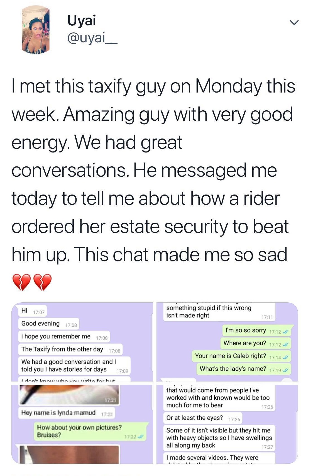Open the display name "Uyai"
The width and height of the screenshot is (313, 476).
(x=82, y=20)
